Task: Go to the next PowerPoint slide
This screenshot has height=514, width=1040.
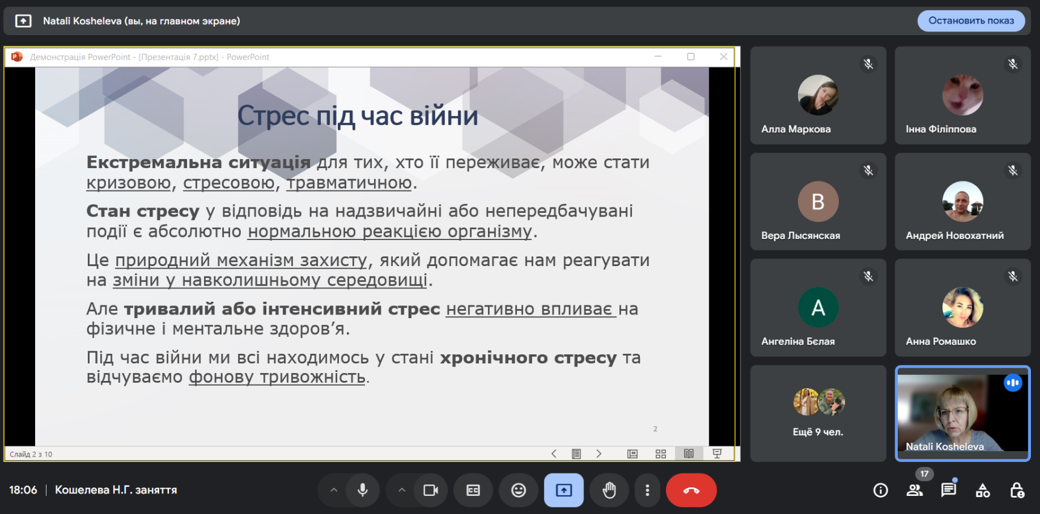Action: (599, 454)
